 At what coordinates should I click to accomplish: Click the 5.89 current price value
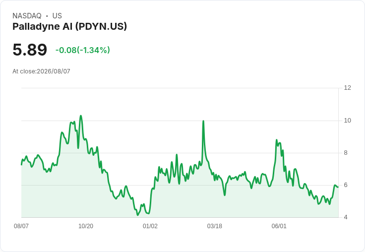pos(30,50)
